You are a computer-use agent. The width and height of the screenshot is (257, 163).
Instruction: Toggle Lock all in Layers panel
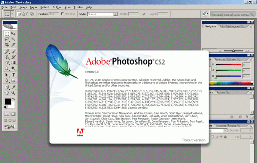click(225, 137)
